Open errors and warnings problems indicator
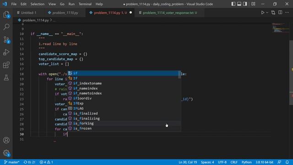This screenshot has width=293, height=165. coord(46,162)
